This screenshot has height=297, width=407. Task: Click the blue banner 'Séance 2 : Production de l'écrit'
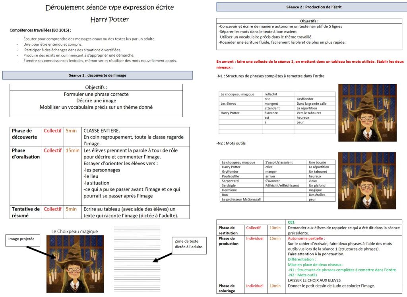coord(312,7)
